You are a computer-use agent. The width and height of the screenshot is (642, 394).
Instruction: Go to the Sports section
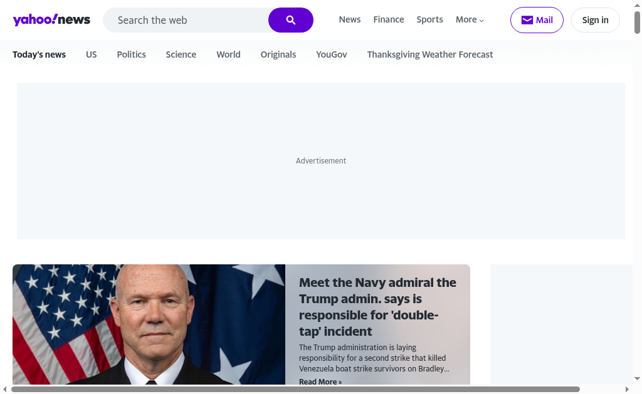click(429, 19)
